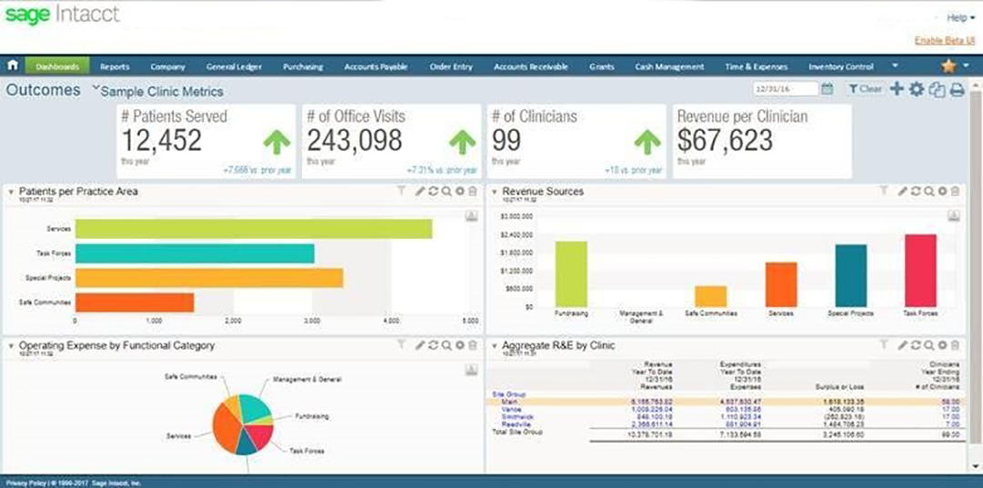Open the General Ledger menu
The height and width of the screenshot is (488, 983).
pos(234,66)
